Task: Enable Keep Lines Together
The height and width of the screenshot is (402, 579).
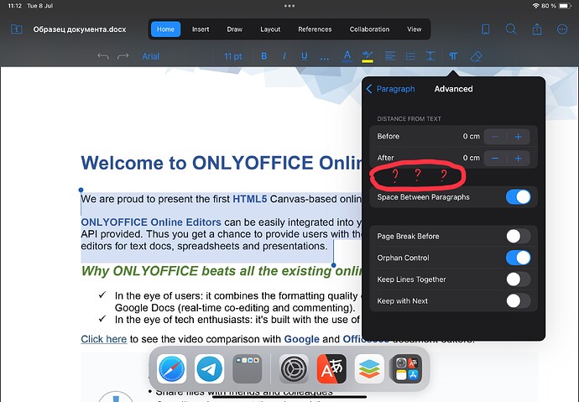Action: [518, 279]
